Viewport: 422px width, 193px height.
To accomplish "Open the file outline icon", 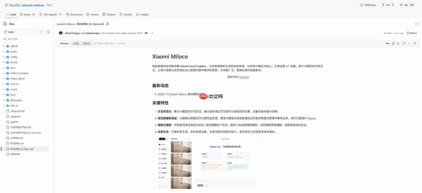I will (x=414, y=43).
